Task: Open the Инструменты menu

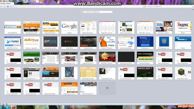Action: [x=24, y=1]
